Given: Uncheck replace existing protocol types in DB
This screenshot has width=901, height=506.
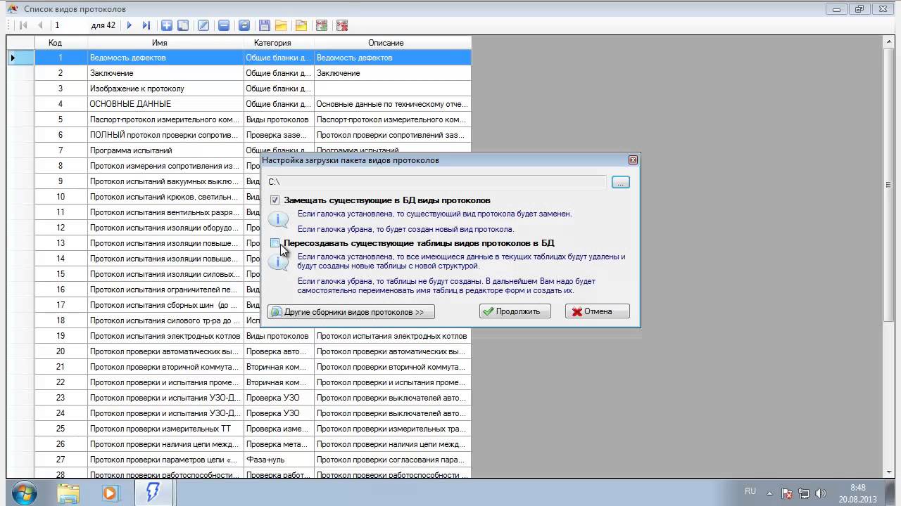Looking at the screenshot, I should click(x=275, y=200).
